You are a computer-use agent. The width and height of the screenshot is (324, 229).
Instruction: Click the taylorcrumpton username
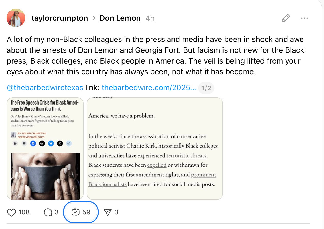(59, 18)
